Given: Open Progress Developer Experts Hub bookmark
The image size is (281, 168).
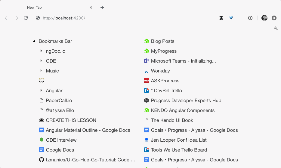Looking at the screenshot, I should [186, 100].
